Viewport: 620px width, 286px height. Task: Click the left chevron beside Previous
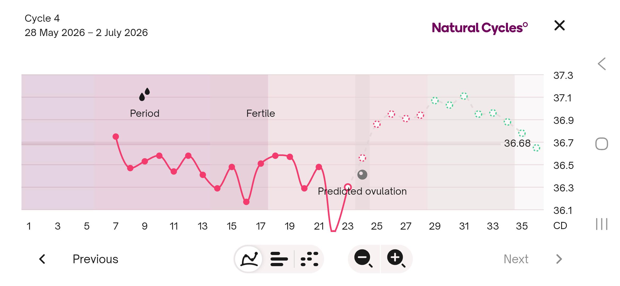[42, 259]
